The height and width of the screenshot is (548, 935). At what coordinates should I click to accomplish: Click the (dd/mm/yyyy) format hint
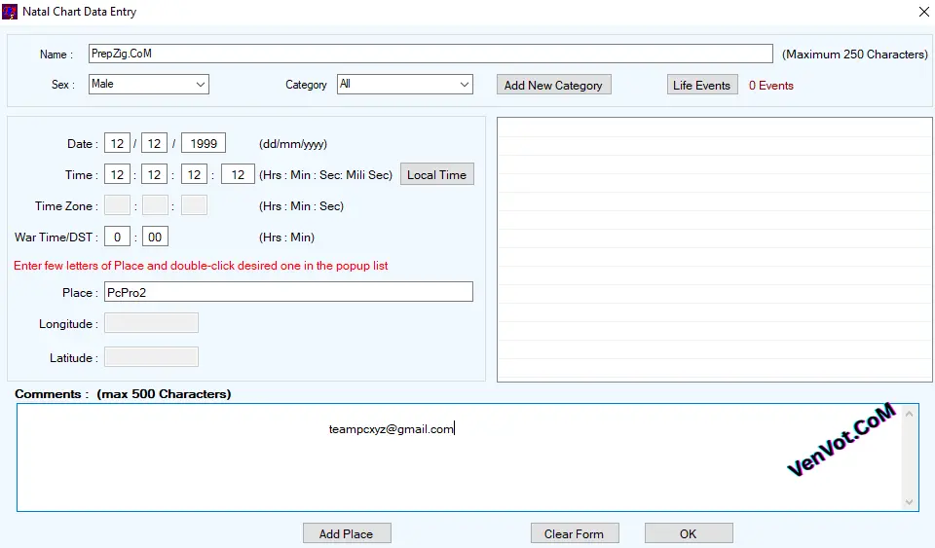[x=293, y=144]
